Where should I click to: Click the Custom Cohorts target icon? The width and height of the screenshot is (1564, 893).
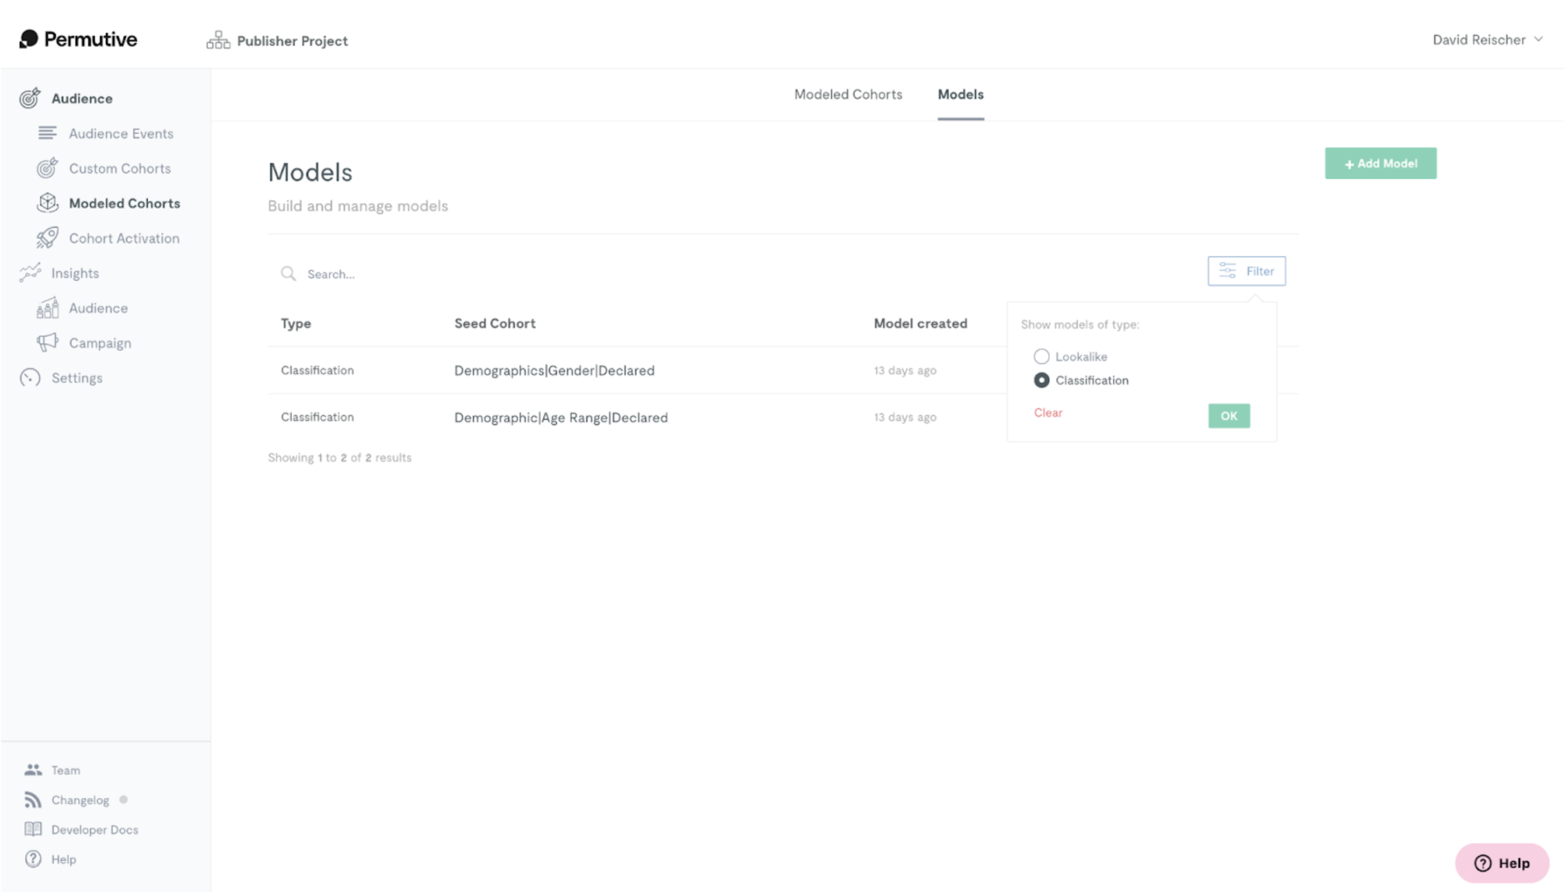(x=47, y=168)
